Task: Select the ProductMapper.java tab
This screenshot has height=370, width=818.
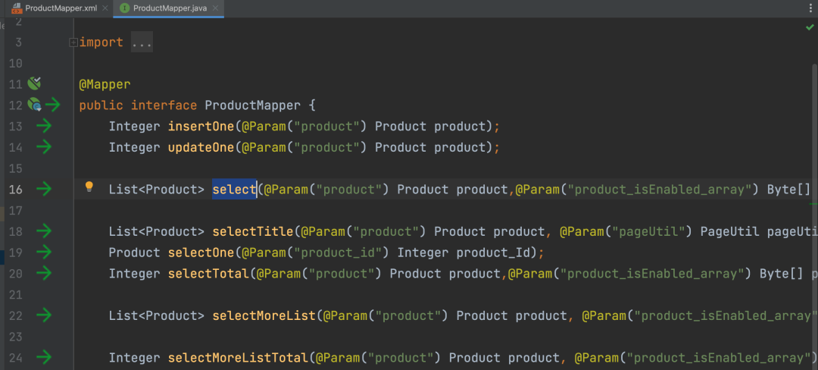Action: click(x=168, y=8)
